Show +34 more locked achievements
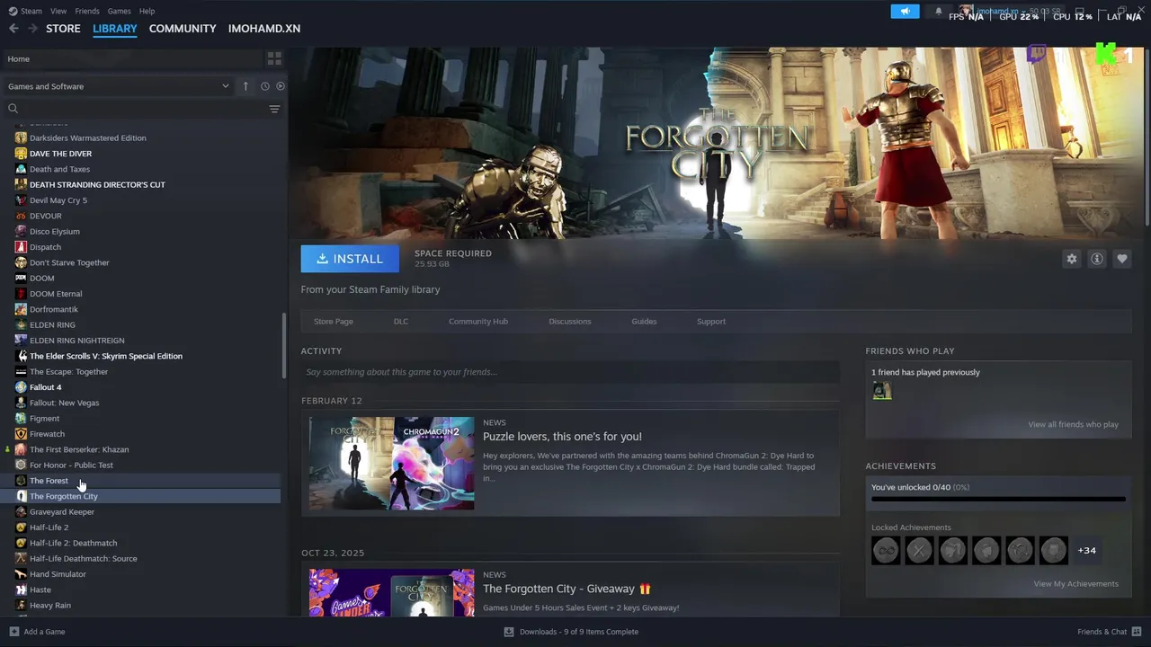Screen dimensions: 1151x647 tap(1086, 550)
